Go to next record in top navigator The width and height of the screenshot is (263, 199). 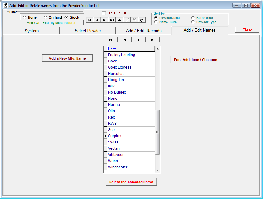[x=105, y=20]
